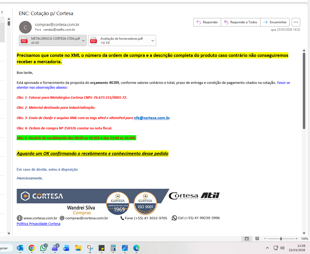
Task: Click Responder a Todos button
Action: coord(240,22)
